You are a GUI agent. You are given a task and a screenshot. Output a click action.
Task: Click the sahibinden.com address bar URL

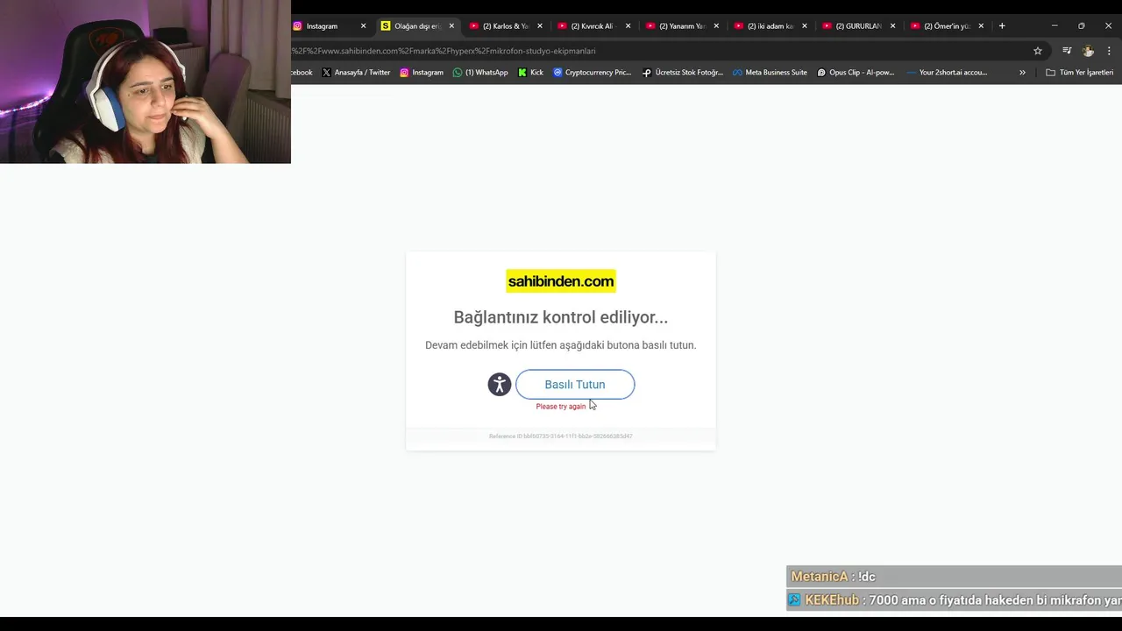pyautogui.click(x=444, y=51)
